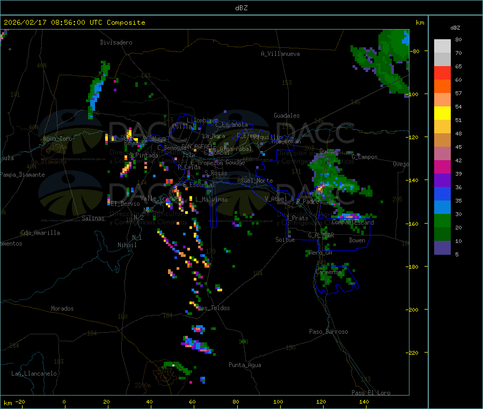Viewport: 483px width, 409px height.
Task: Click the L_Malvinas map label
Action: (211, 199)
